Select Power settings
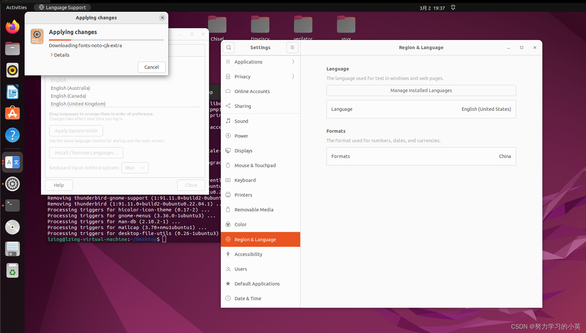The width and height of the screenshot is (586, 333). [x=241, y=136]
